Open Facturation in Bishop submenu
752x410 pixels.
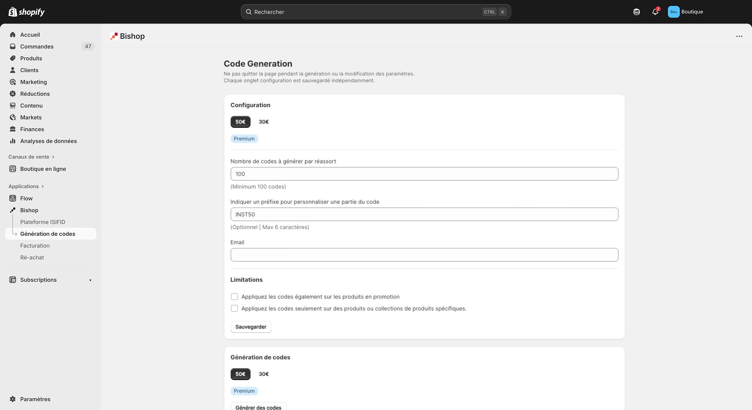pyautogui.click(x=35, y=245)
